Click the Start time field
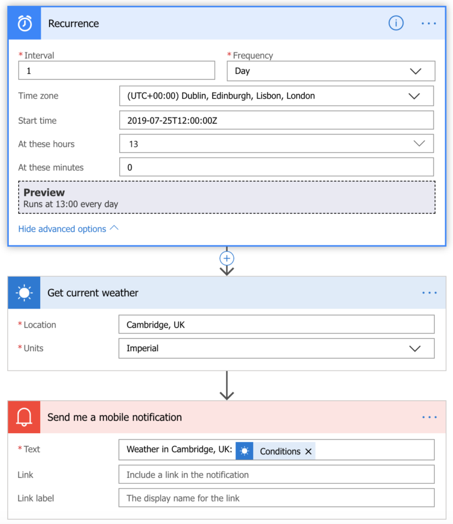Image resolution: width=453 pixels, height=524 pixels. pyautogui.click(x=276, y=120)
